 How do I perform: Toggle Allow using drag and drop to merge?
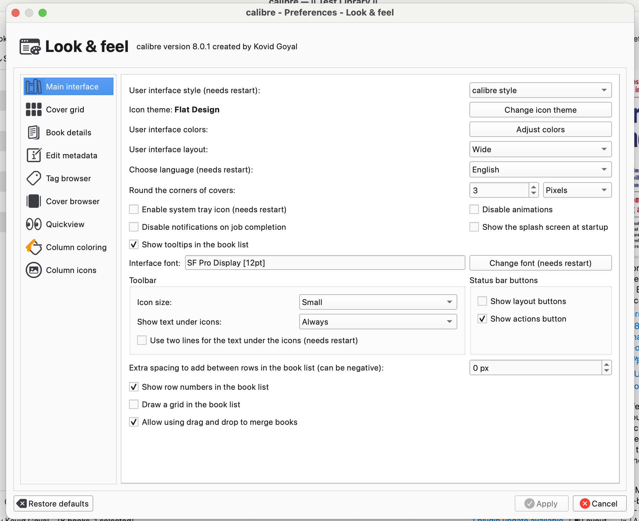pyautogui.click(x=134, y=422)
